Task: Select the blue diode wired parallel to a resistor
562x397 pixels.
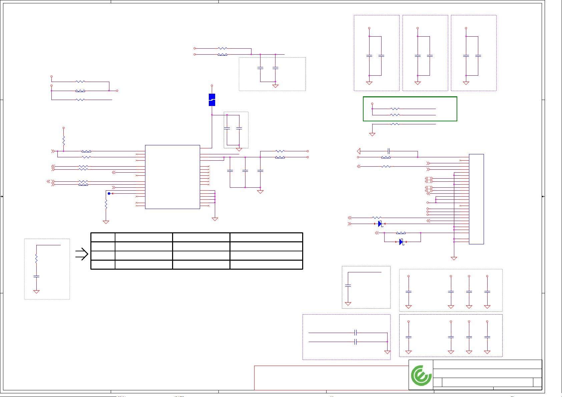Action: [401, 242]
